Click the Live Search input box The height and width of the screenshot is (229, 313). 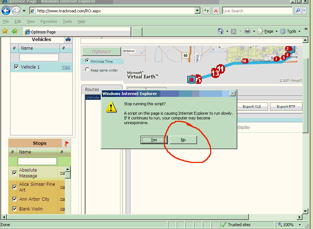coord(257,11)
